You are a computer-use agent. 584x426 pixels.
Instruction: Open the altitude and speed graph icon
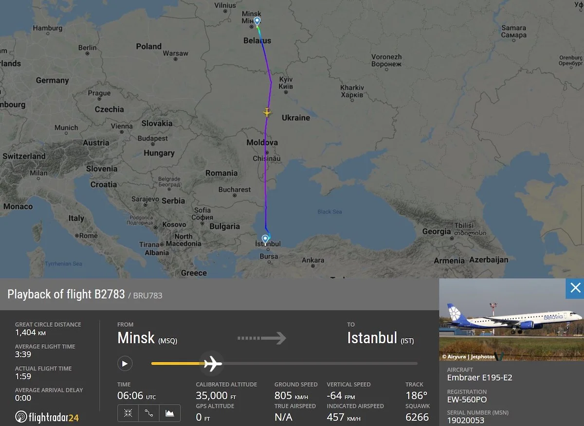point(170,413)
